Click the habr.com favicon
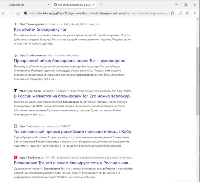 pyautogui.click(x=15, y=126)
